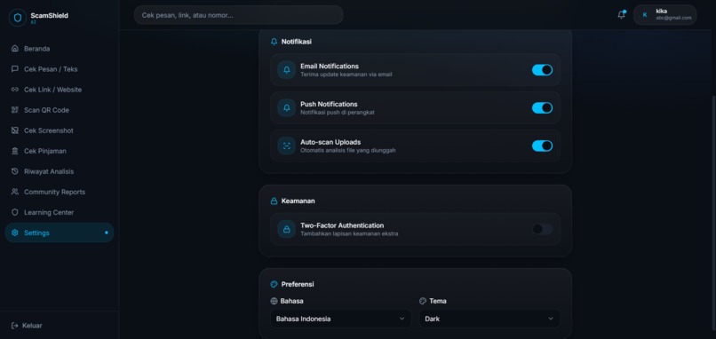Click the Scan QR Code icon
The width and height of the screenshot is (716, 339).
click(x=14, y=110)
